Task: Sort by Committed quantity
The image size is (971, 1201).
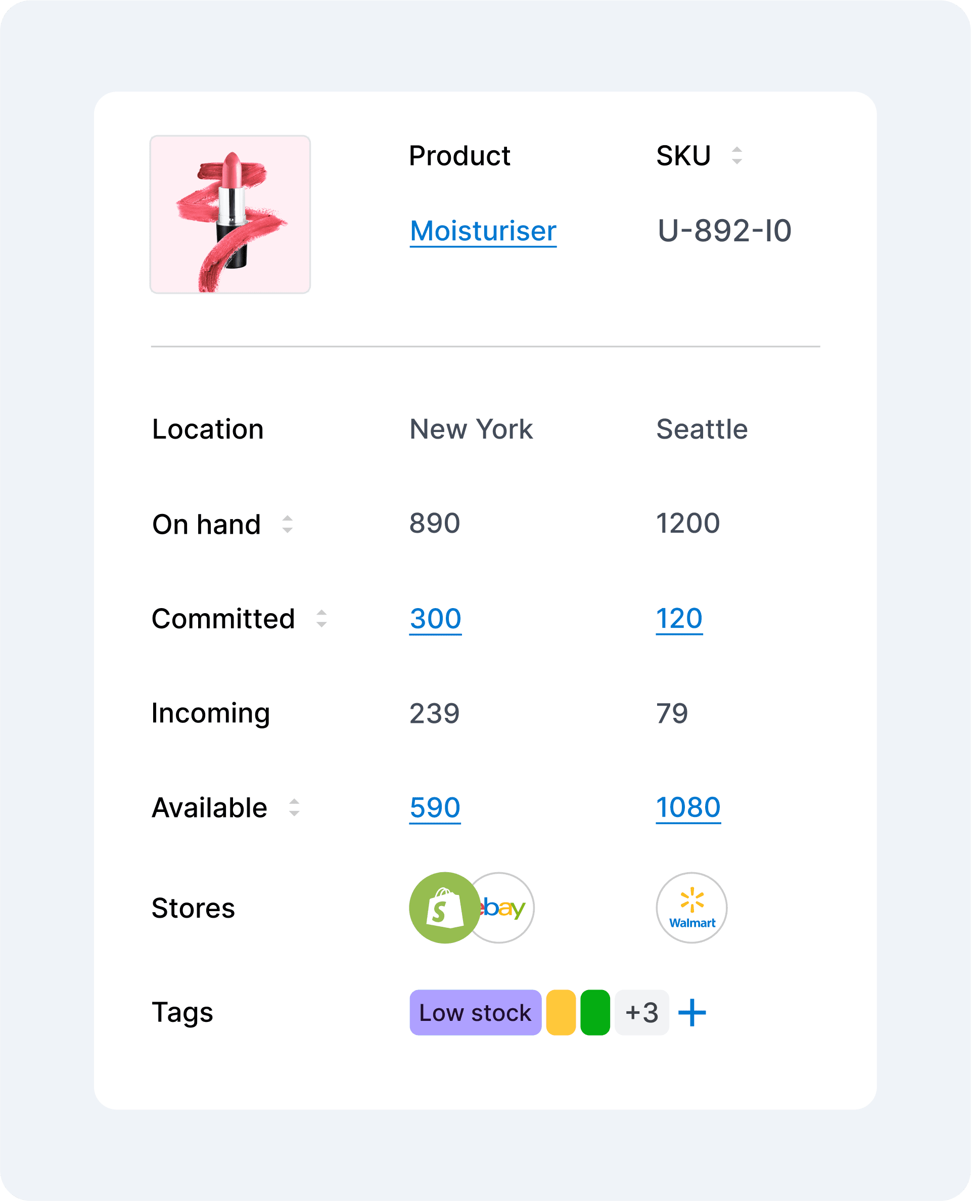Action: click(x=321, y=618)
